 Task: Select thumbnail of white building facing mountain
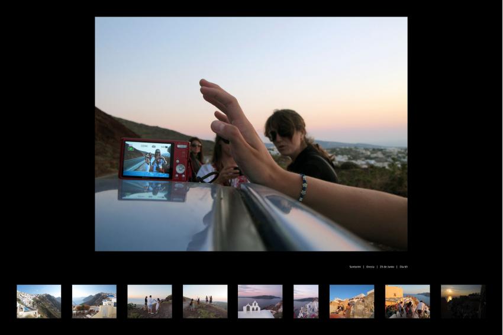point(94,301)
